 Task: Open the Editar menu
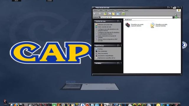pos(101,11)
